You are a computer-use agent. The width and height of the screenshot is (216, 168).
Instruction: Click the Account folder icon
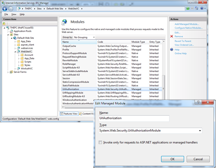(x=22, y=55)
